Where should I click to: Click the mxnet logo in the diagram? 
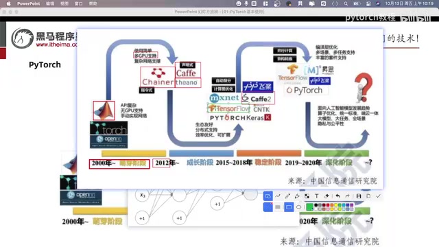(224, 97)
